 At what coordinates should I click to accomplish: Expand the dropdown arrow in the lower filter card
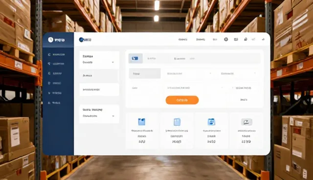click(113, 116)
